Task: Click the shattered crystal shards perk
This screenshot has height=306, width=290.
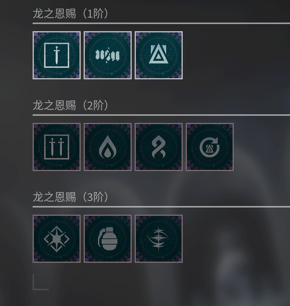Action: pos(108,55)
